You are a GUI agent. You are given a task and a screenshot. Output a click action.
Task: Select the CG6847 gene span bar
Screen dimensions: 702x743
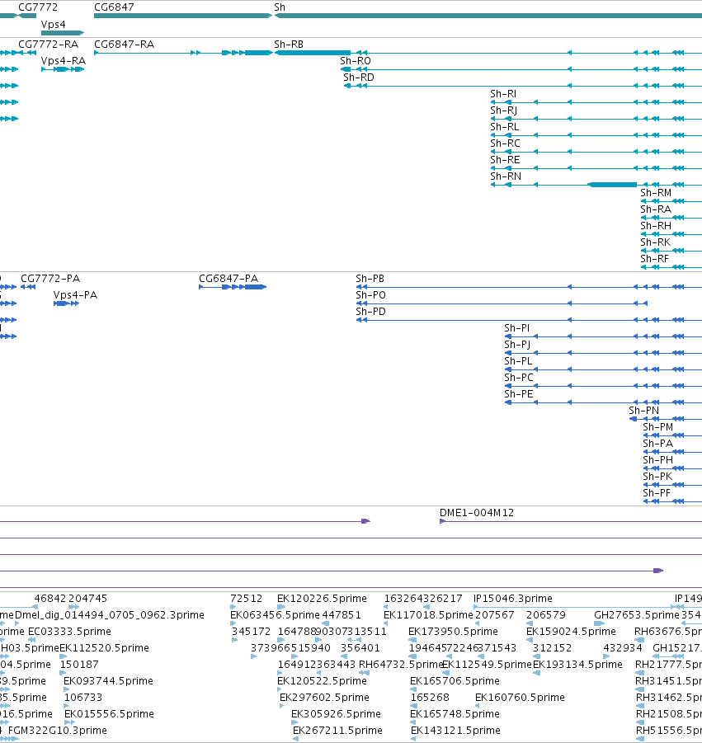[x=183, y=16]
